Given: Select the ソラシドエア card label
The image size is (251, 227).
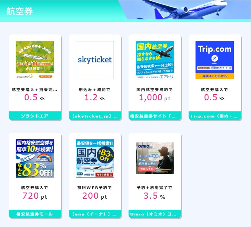Looking at the screenshot, I should pyautogui.click(x=35, y=116).
